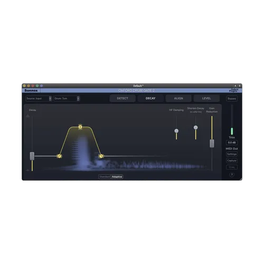
Task: Open the Default preset name menu
Action: coord(138,86)
